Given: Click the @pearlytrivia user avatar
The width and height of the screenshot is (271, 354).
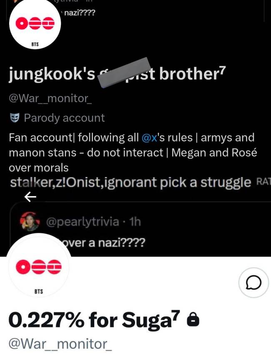Looking at the screenshot, I should (29, 222).
